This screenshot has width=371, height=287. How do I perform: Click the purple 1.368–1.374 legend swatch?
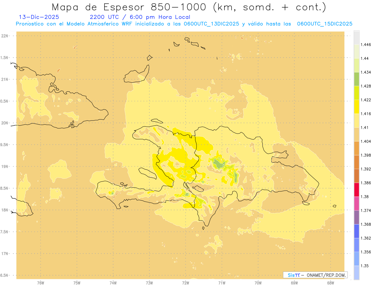click(356, 217)
